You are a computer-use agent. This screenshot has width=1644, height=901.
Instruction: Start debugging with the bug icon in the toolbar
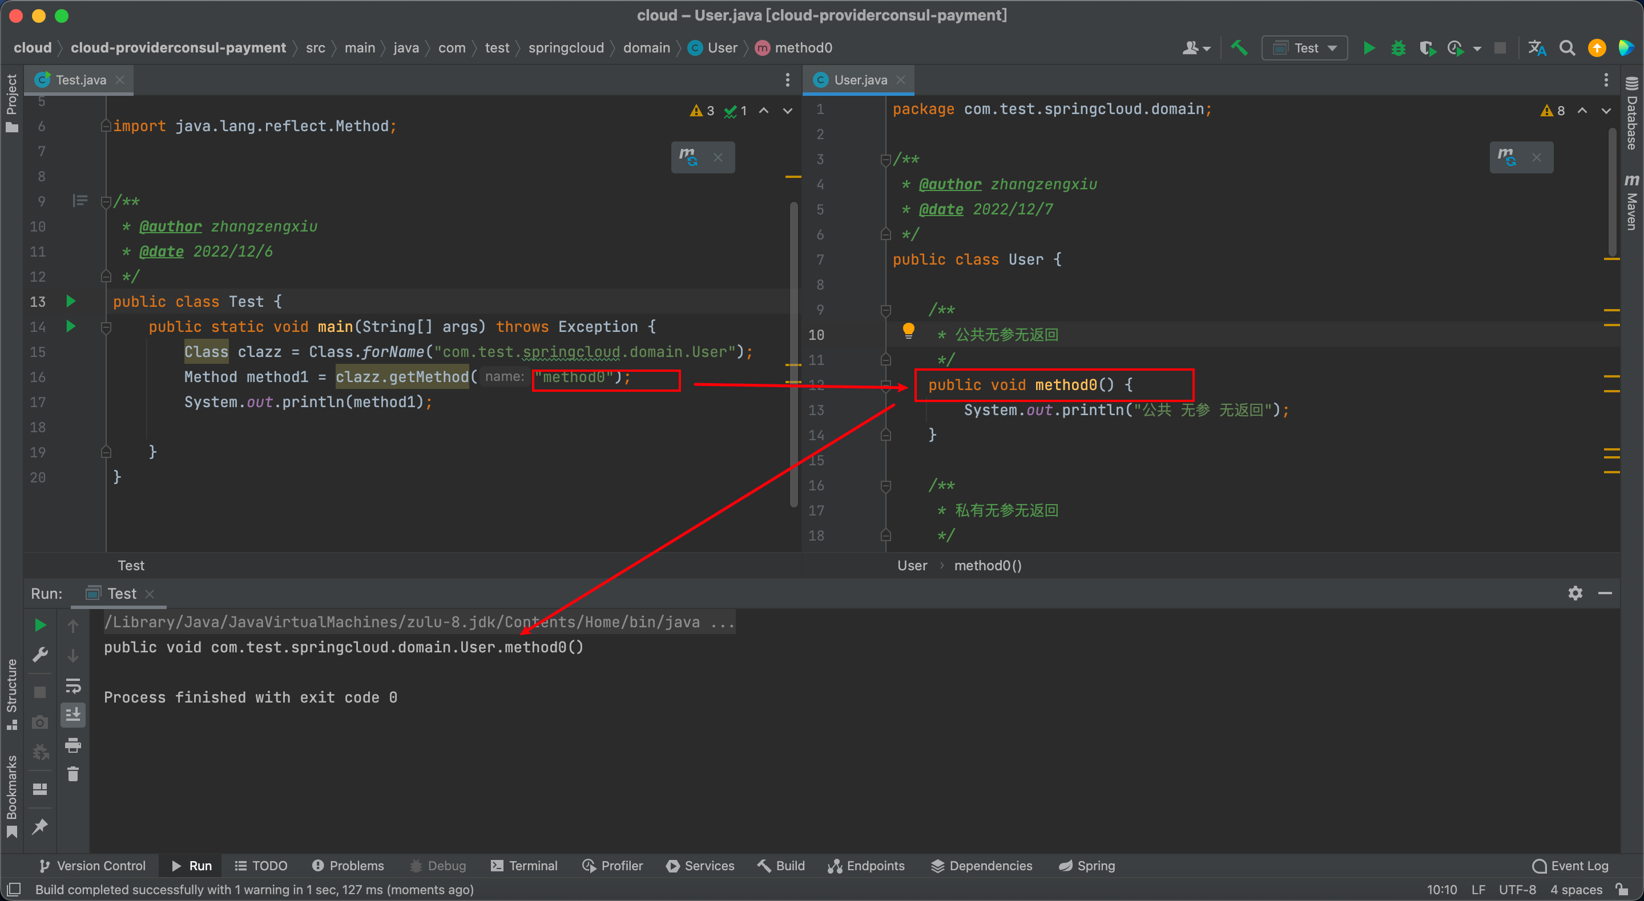point(1397,48)
